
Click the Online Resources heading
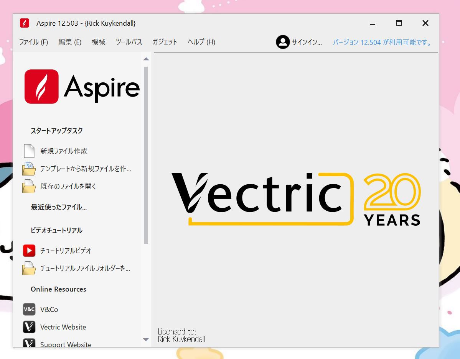tap(58, 289)
